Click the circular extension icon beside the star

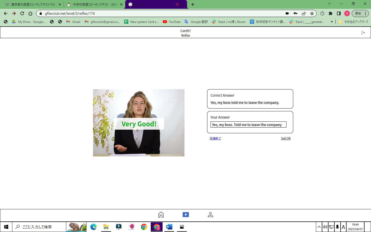coord(322,13)
